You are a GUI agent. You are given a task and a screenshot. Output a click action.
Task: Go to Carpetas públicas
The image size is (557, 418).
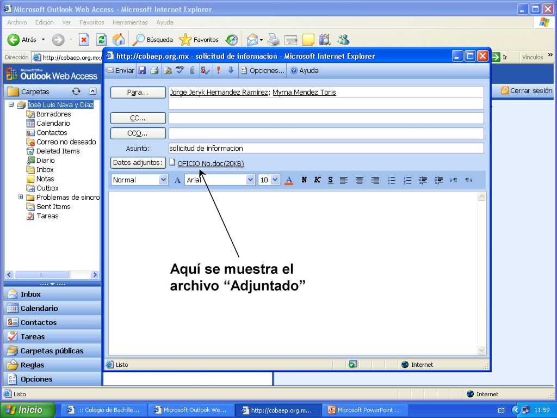52,351
